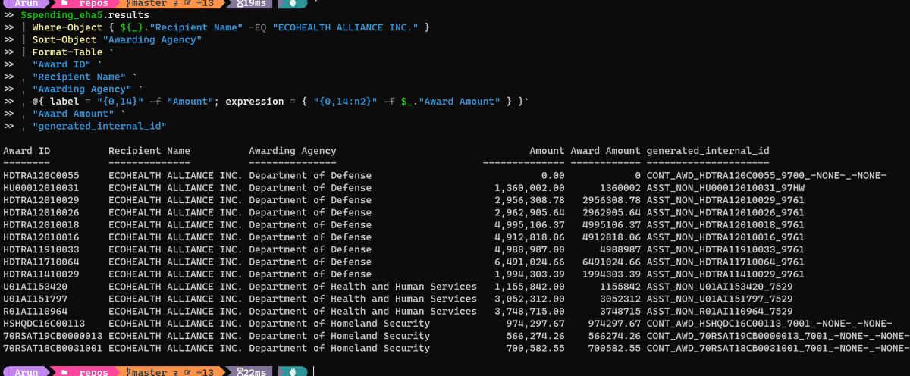The height and width of the screenshot is (376, 910).
Task: Click the icon segment after 22ms
Action: [x=292, y=372]
